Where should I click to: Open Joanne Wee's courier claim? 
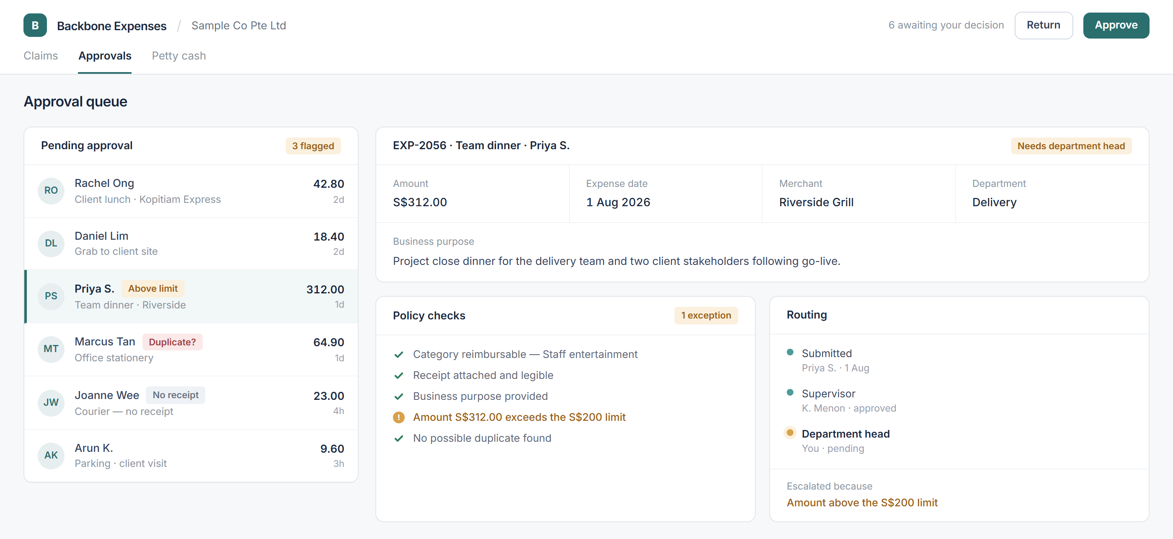click(191, 403)
